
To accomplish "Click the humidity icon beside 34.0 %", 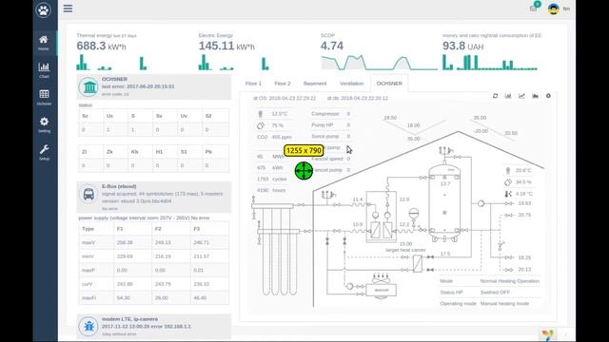I will coord(508,182).
